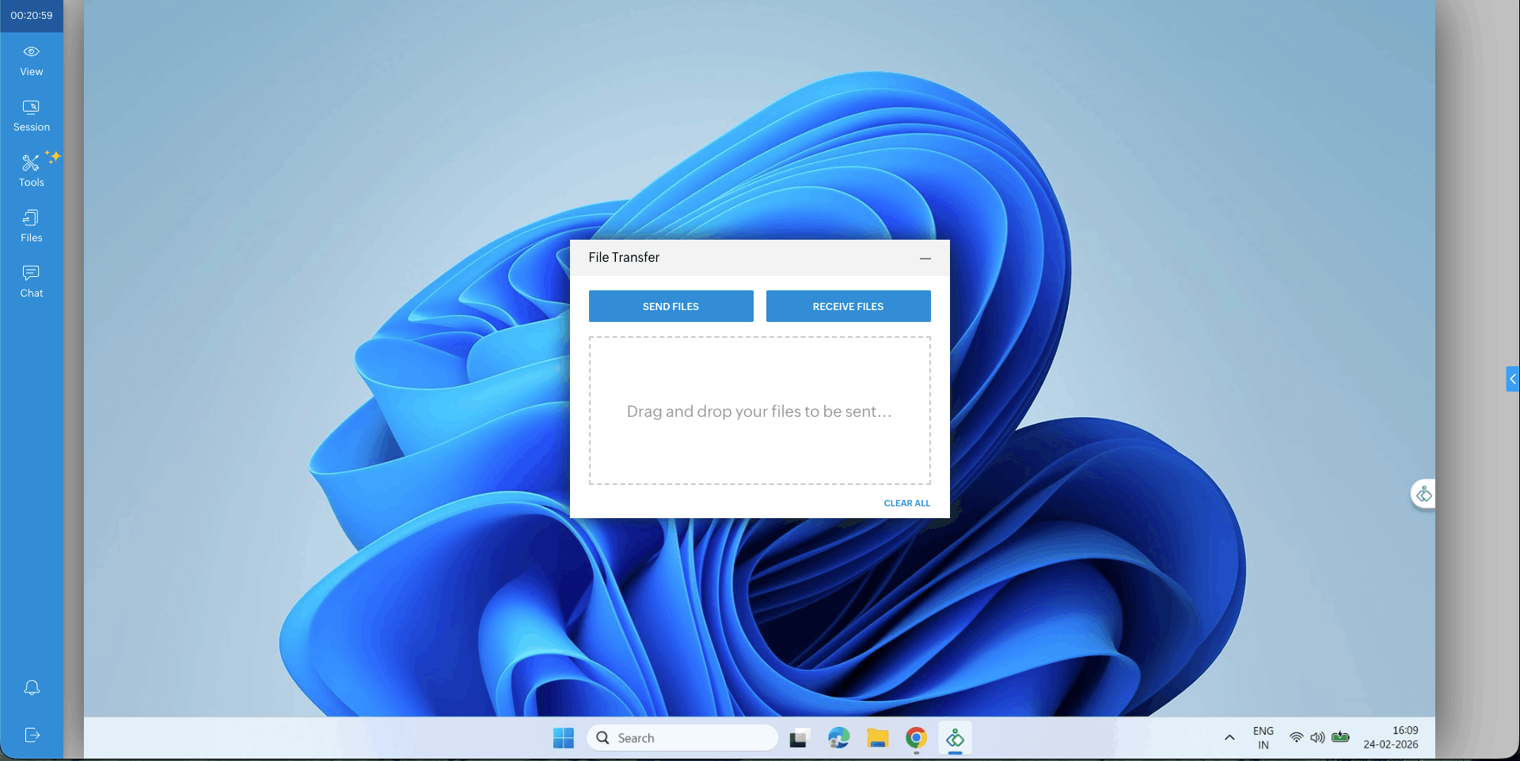Click the floating Zoho Assist widget icon
Image resolution: width=1520 pixels, height=761 pixels.
tap(1423, 494)
